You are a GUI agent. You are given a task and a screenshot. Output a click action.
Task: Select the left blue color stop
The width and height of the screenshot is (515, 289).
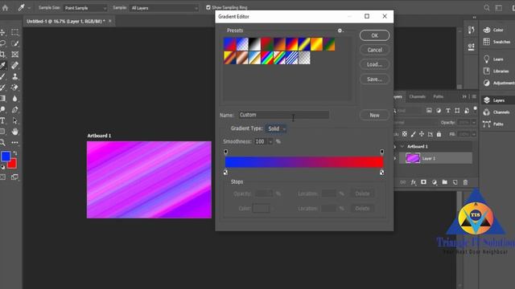pyautogui.click(x=225, y=173)
